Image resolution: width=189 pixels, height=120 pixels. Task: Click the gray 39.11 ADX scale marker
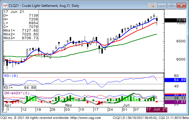[175, 98]
